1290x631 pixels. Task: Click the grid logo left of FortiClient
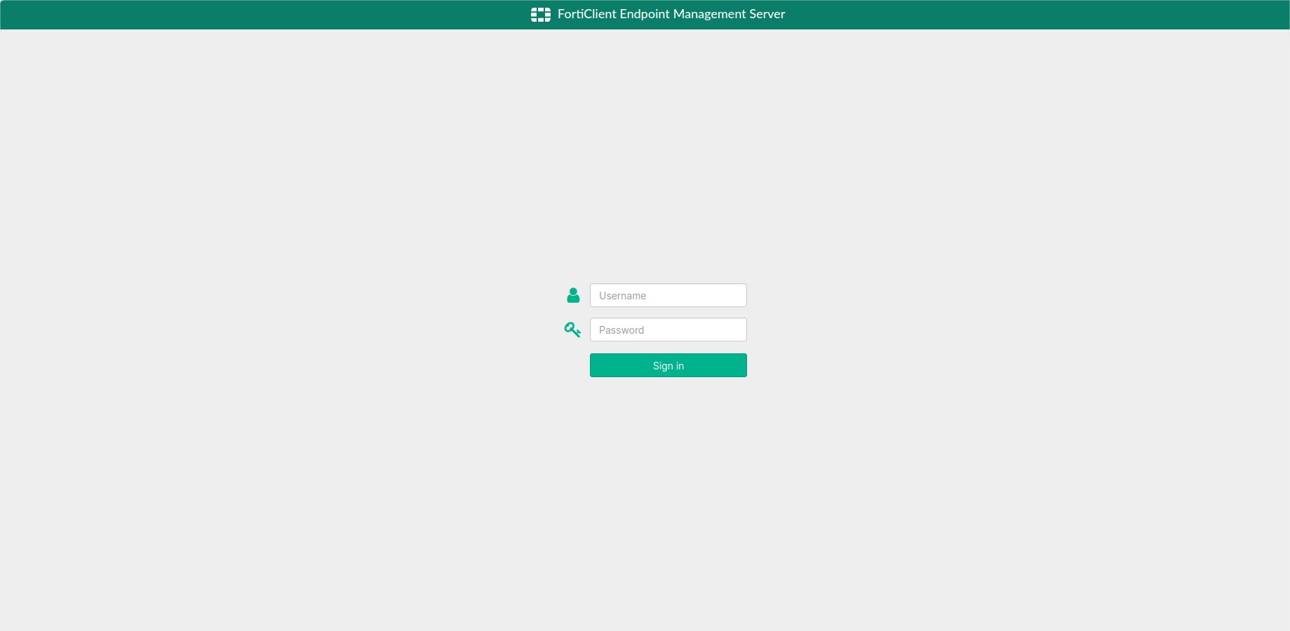click(x=540, y=14)
